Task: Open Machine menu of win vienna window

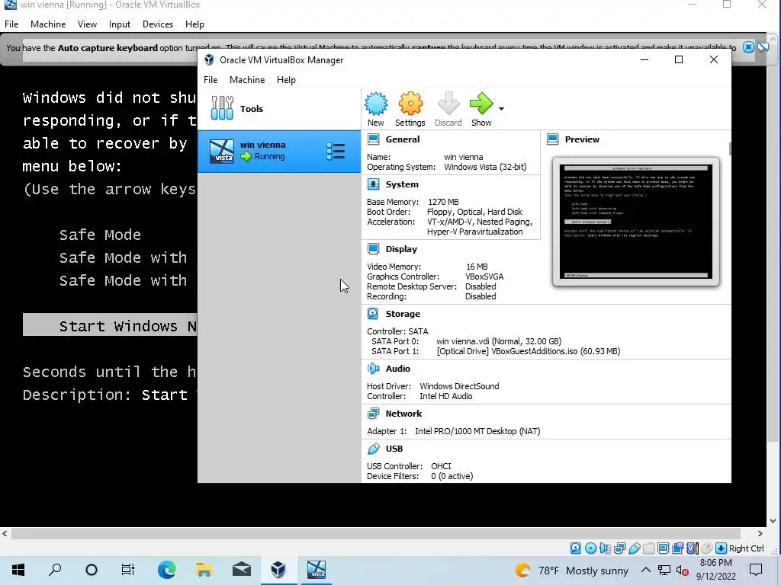Action: coord(48,24)
